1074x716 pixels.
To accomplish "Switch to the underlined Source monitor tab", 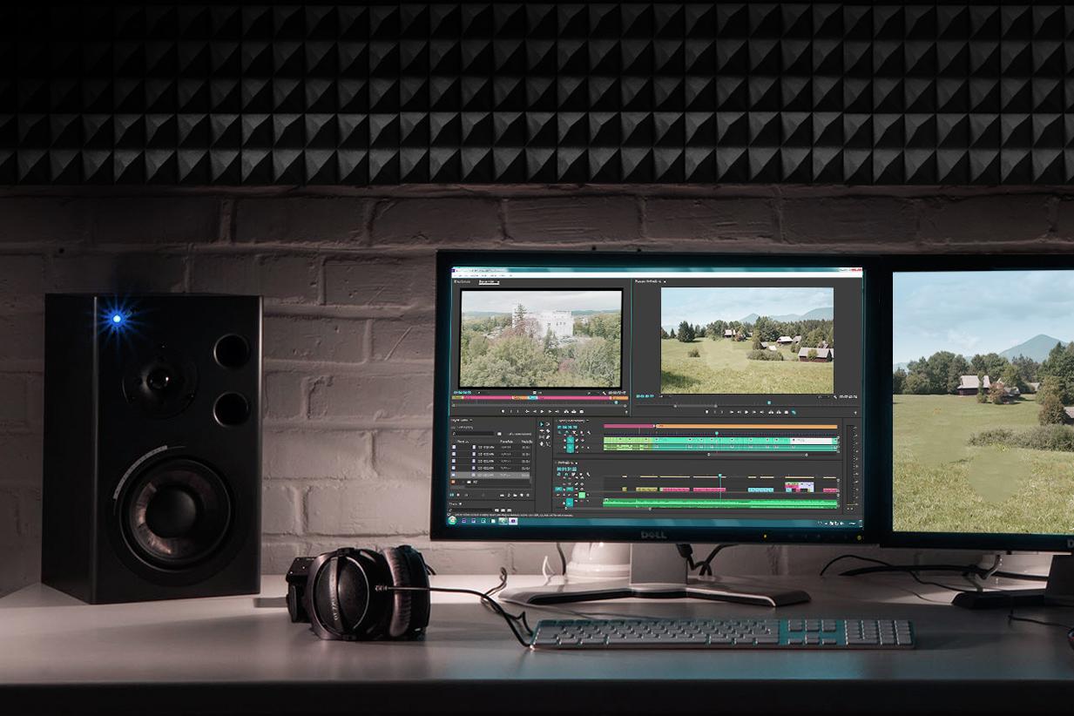I will click(x=489, y=281).
